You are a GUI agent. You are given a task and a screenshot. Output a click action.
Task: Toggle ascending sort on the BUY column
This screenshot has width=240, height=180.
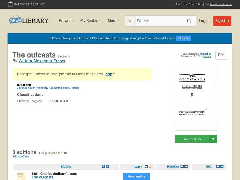[x=221, y=166]
